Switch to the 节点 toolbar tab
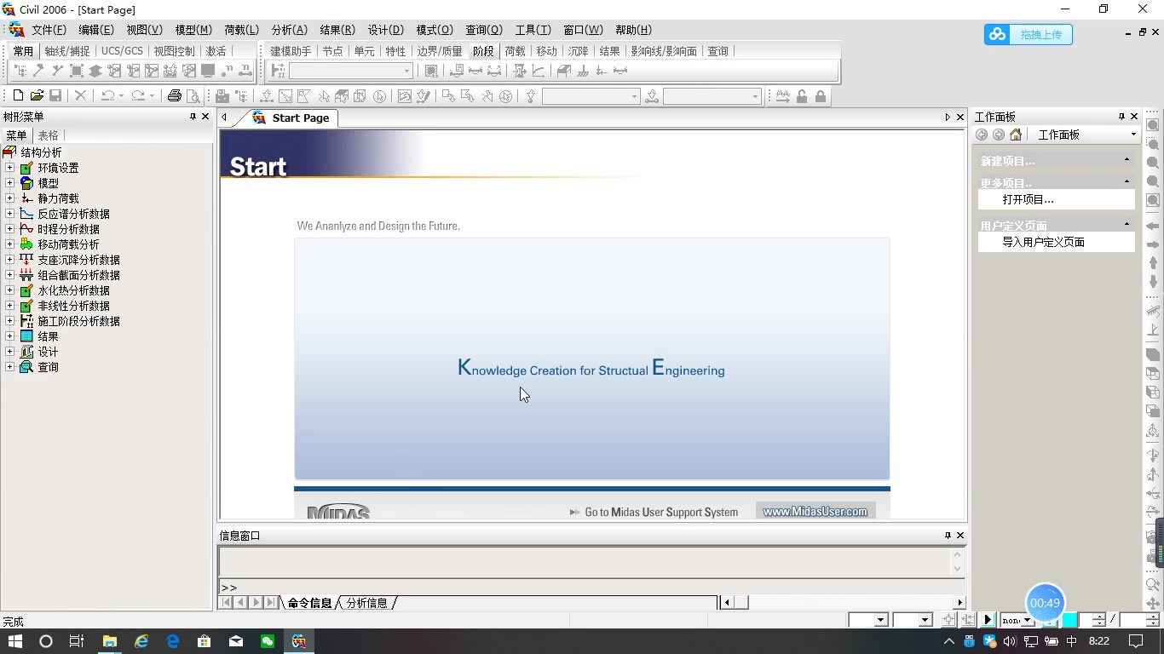The width and height of the screenshot is (1164, 654). [332, 51]
